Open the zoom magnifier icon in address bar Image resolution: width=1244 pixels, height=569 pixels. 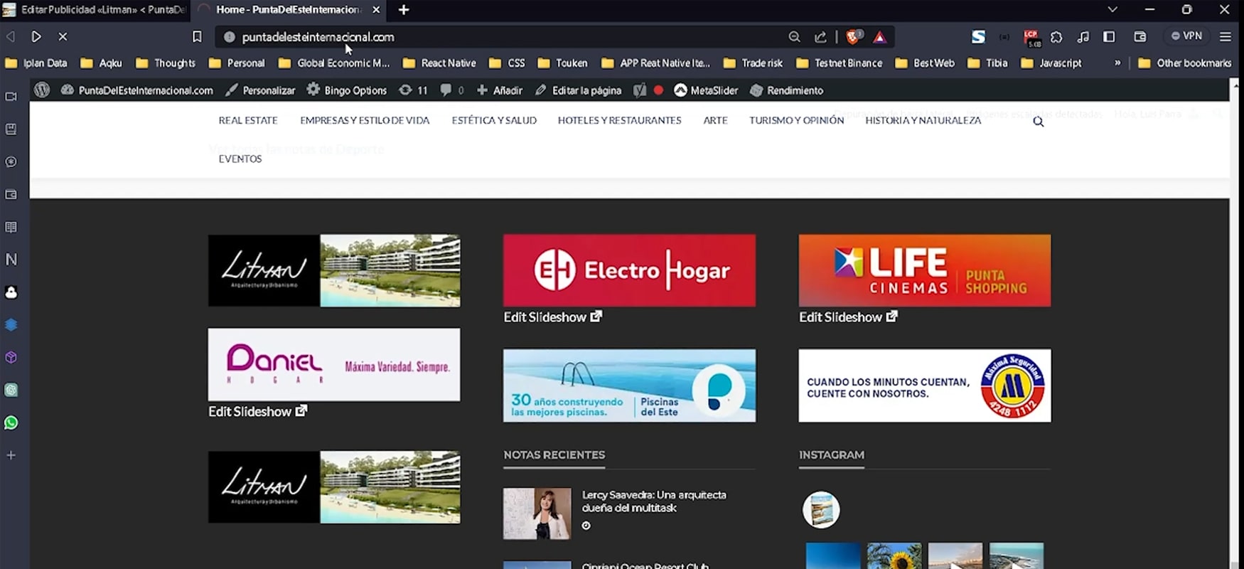[x=794, y=37]
